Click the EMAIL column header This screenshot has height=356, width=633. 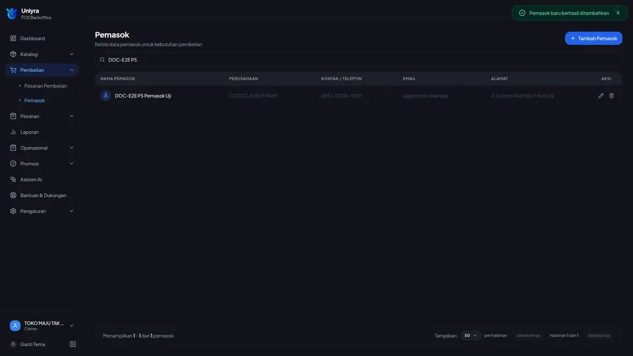tap(409, 78)
